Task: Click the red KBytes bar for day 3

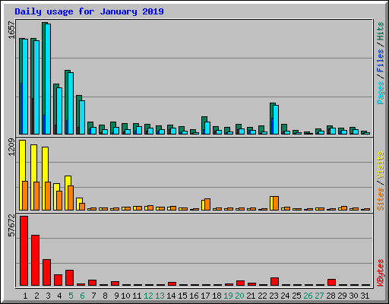Action: [46, 272]
